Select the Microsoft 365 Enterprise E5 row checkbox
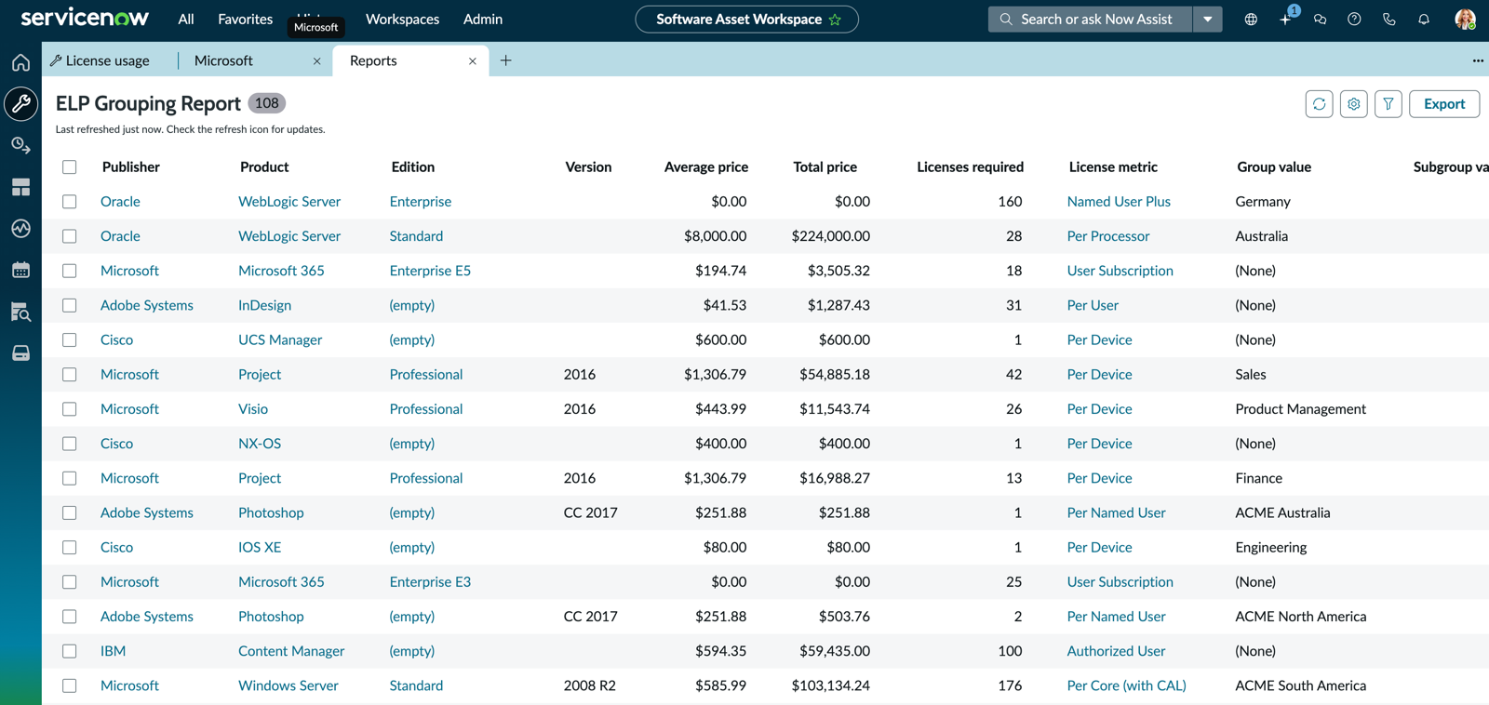Image resolution: width=1489 pixels, height=705 pixels. pos(70,271)
